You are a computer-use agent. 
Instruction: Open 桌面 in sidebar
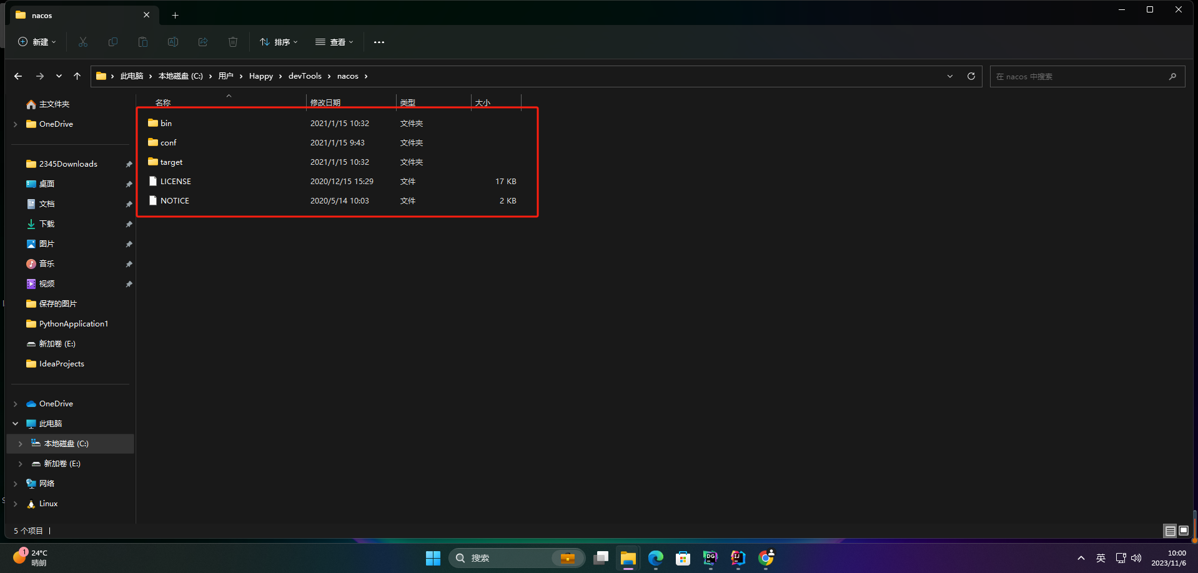(41, 184)
